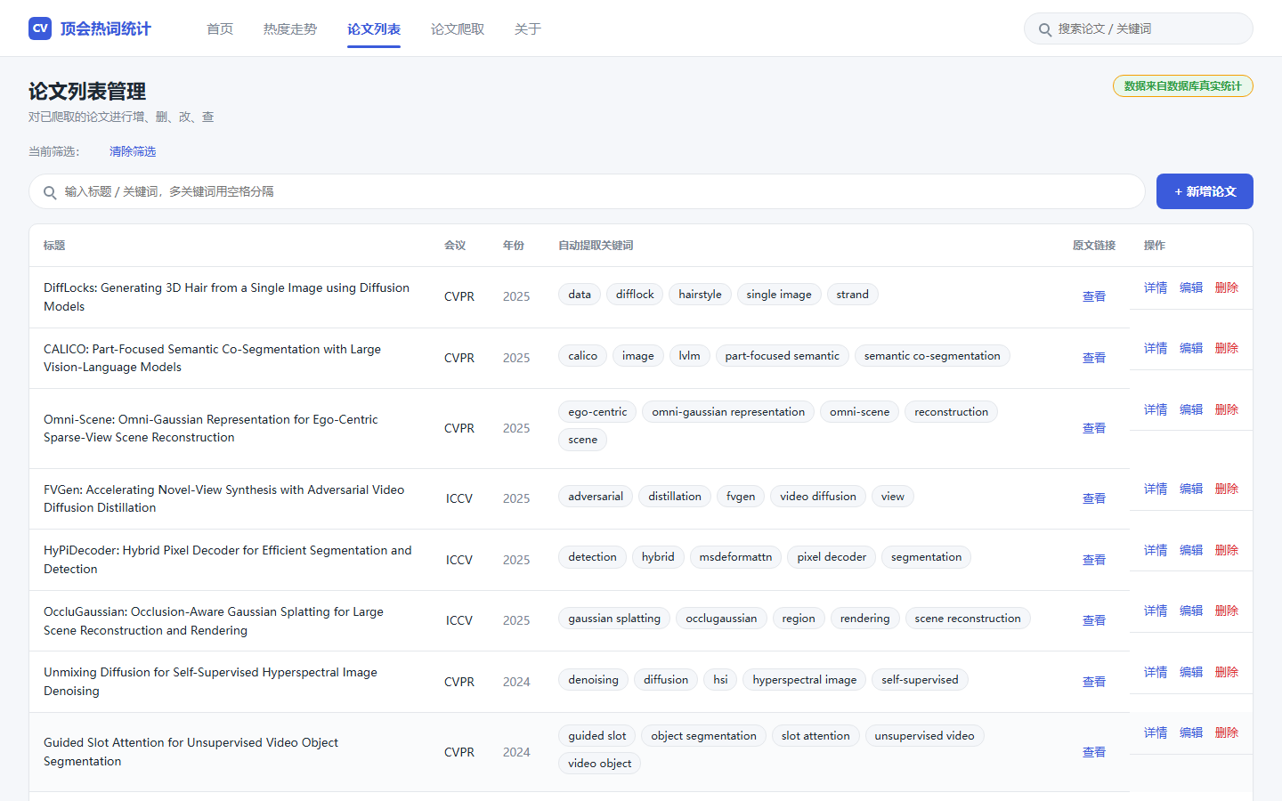Click the 'difflock' keyword tag
The width and height of the screenshot is (1282, 801).
tap(635, 295)
